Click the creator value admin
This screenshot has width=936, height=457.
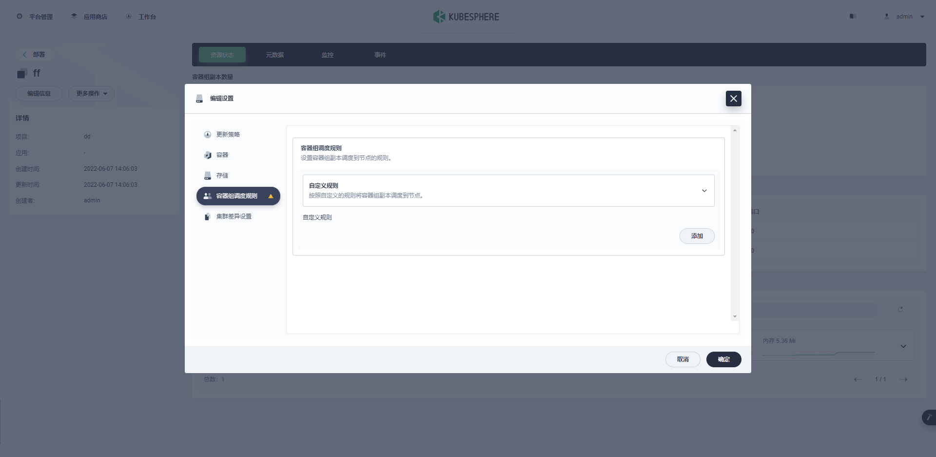(92, 200)
